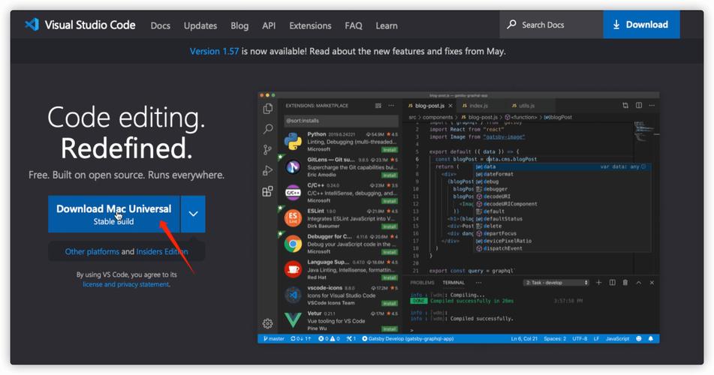The height and width of the screenshot is (375, 714).
Task: Switch to the PROBLEMS panel tab
Action: click(x=422, y=283)
